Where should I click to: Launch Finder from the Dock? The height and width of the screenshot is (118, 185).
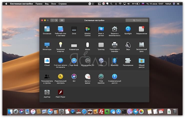tap(10, 112)
